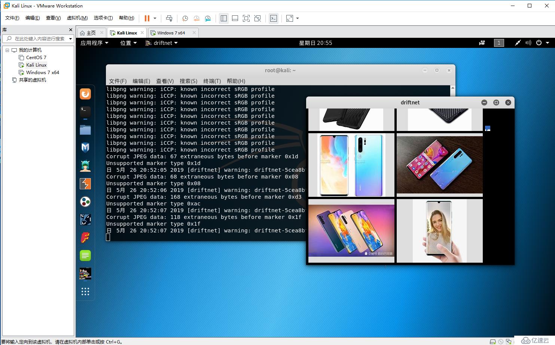Open the Kali 应用程序 applications menu
The width and height of the screenshot is (555, 345).
94,43
